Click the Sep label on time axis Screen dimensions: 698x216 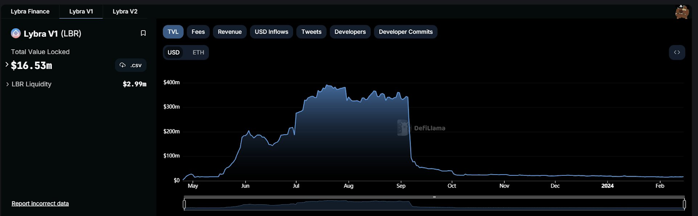(401, 186)
